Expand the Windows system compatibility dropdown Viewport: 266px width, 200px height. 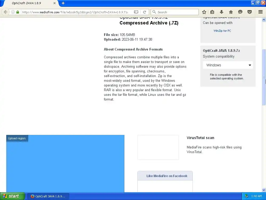(228, 65)
